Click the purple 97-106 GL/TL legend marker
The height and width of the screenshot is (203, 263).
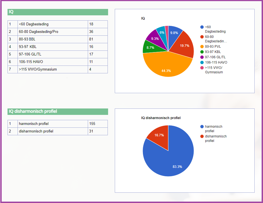pyautogui.click(x=202, y=57)
